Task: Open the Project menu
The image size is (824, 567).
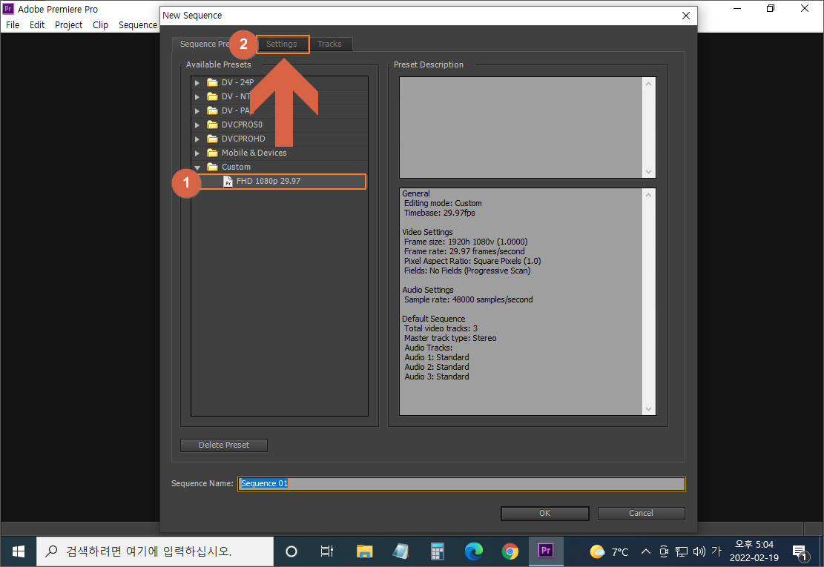Action: [68, 24]
